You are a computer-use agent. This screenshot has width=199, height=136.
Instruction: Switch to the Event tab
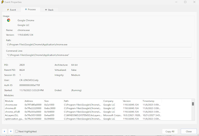(12, 10)
